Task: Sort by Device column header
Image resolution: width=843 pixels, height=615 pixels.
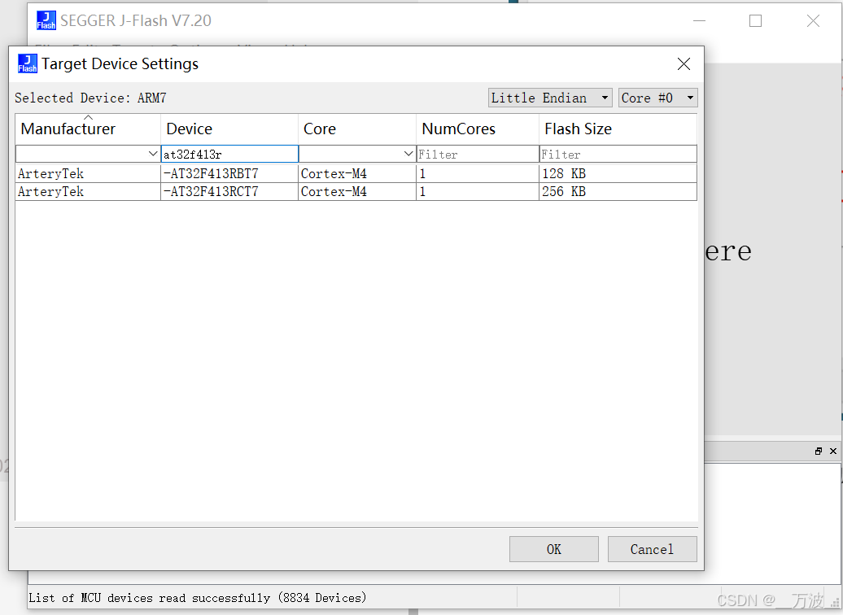Action: (x=229, y=129)
